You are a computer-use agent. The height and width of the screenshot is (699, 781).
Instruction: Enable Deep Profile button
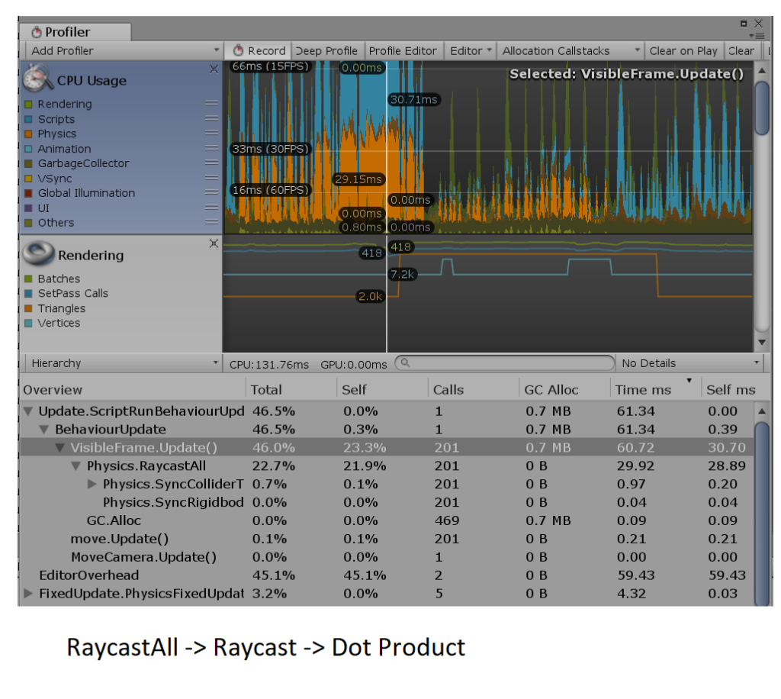[326, 51]
